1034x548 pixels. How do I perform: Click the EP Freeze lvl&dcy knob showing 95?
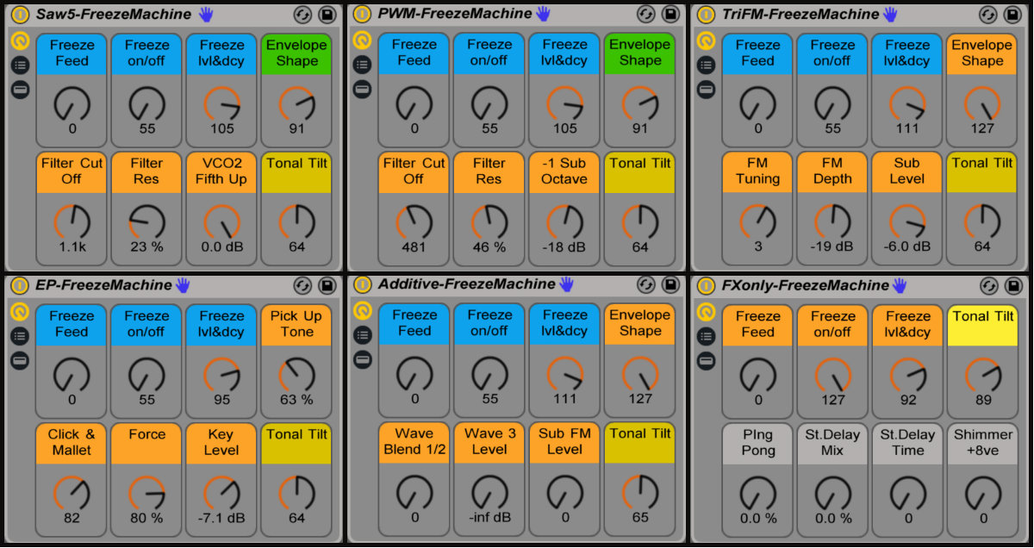click(x=221, y=375)
